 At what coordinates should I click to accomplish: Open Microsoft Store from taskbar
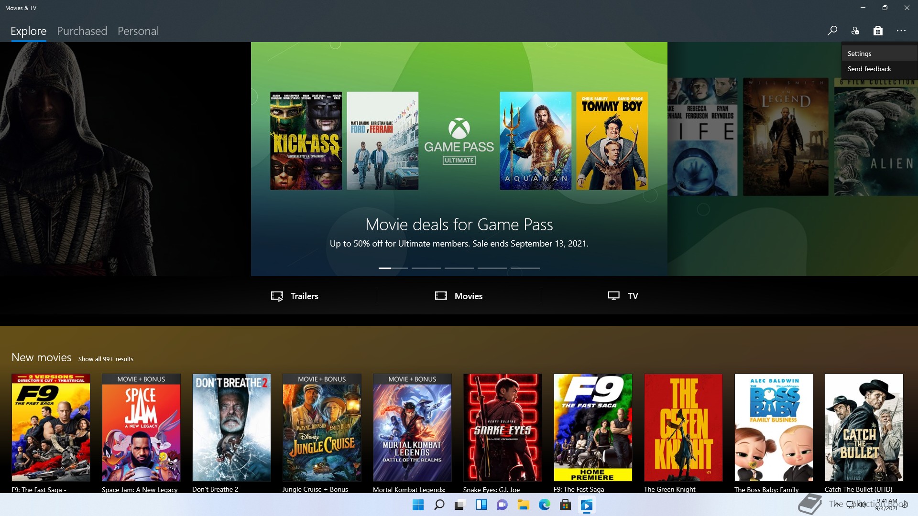pyautogui.click(x=565, y=505)
